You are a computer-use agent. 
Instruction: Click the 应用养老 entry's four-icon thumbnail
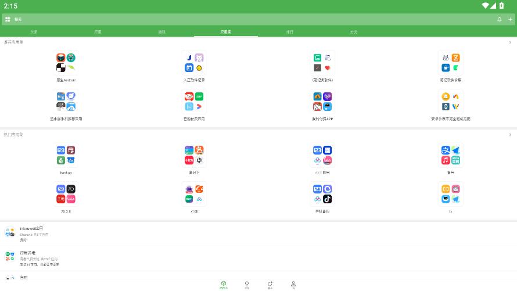pyautogui.click(x=10, y=256)
